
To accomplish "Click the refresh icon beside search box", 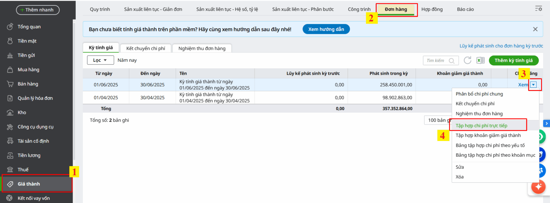I will [467, 60].
